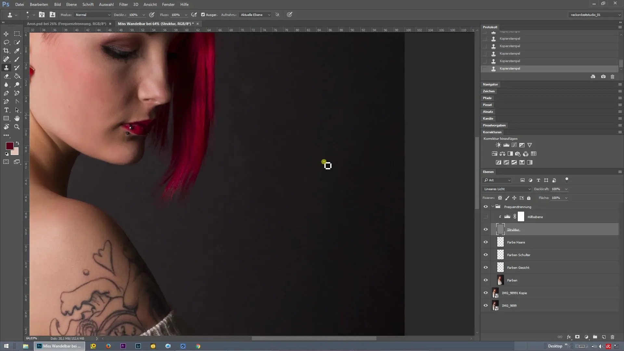Viewport: 624px width, 351px height.
Task: Select the Brush tool
Action: (x=17, y=59)
